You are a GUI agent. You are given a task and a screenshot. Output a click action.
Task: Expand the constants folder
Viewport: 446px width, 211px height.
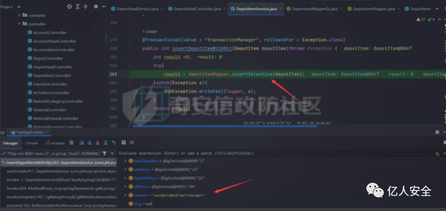pos(19,15)
